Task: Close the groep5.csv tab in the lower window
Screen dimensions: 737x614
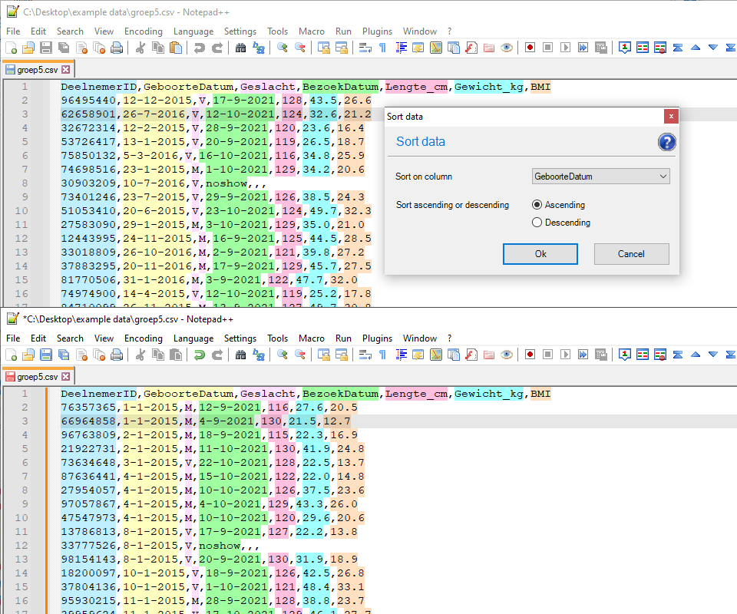Action: pos(66,377)
